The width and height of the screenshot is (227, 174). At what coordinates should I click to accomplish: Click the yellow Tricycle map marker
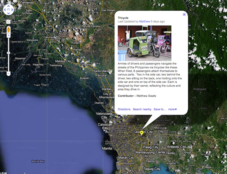coord(142,133)
